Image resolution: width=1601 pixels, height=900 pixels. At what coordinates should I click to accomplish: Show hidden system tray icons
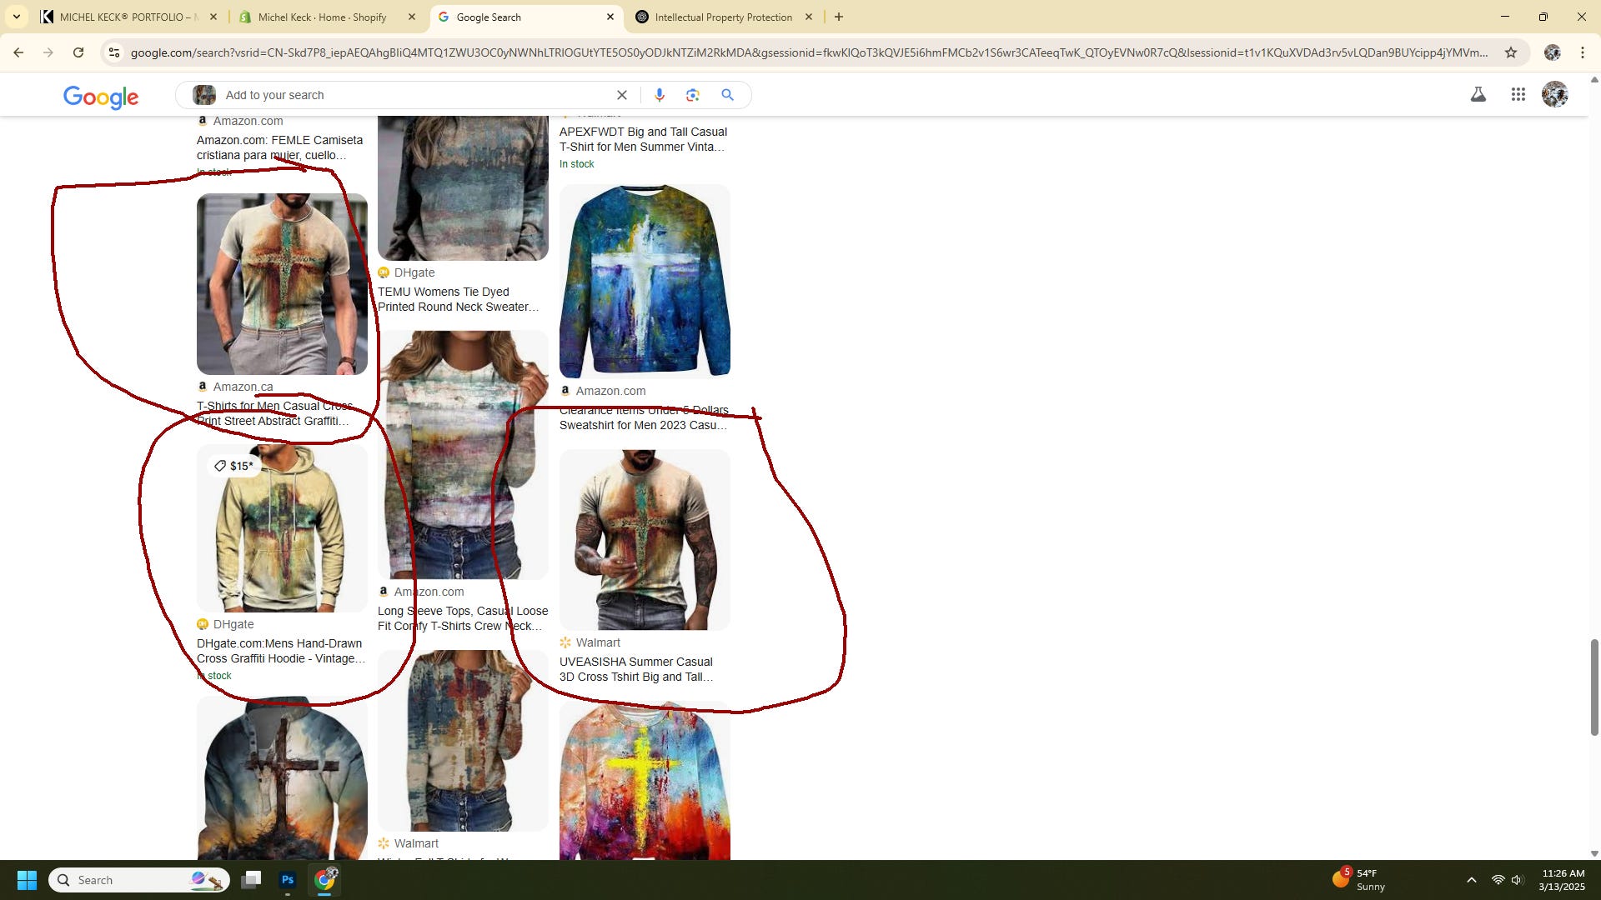pos(1471,880)
